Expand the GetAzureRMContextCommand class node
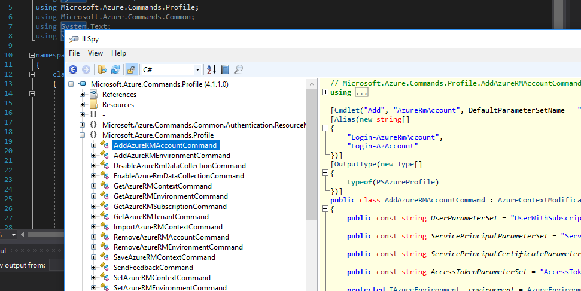Viewport: 581px width, 291px height. click(94, 186)
